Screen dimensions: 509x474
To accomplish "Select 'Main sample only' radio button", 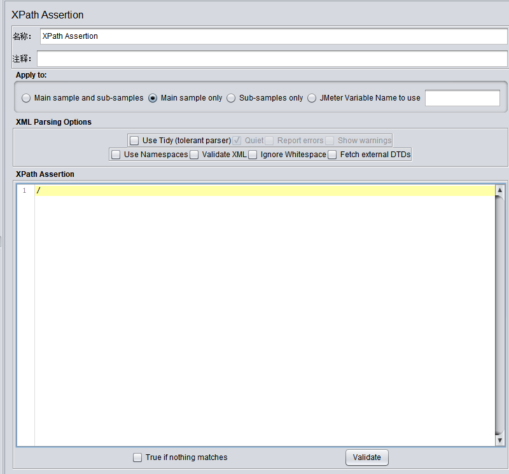I will pyautogui.click(x=153, y=98).
